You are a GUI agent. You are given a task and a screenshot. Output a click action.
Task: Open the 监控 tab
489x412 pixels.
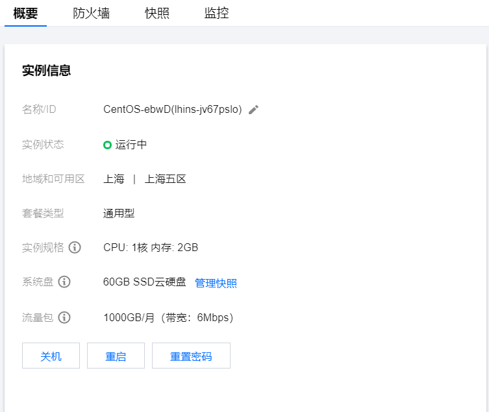(217, 14)
